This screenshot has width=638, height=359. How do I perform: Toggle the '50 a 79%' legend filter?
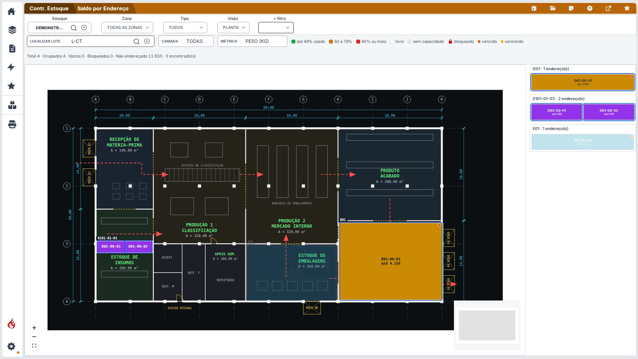340,42
